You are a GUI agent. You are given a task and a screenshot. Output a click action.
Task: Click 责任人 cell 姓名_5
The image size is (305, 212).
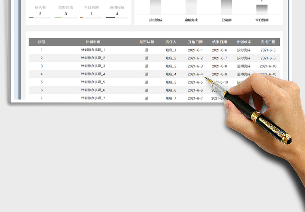(171, 82)
